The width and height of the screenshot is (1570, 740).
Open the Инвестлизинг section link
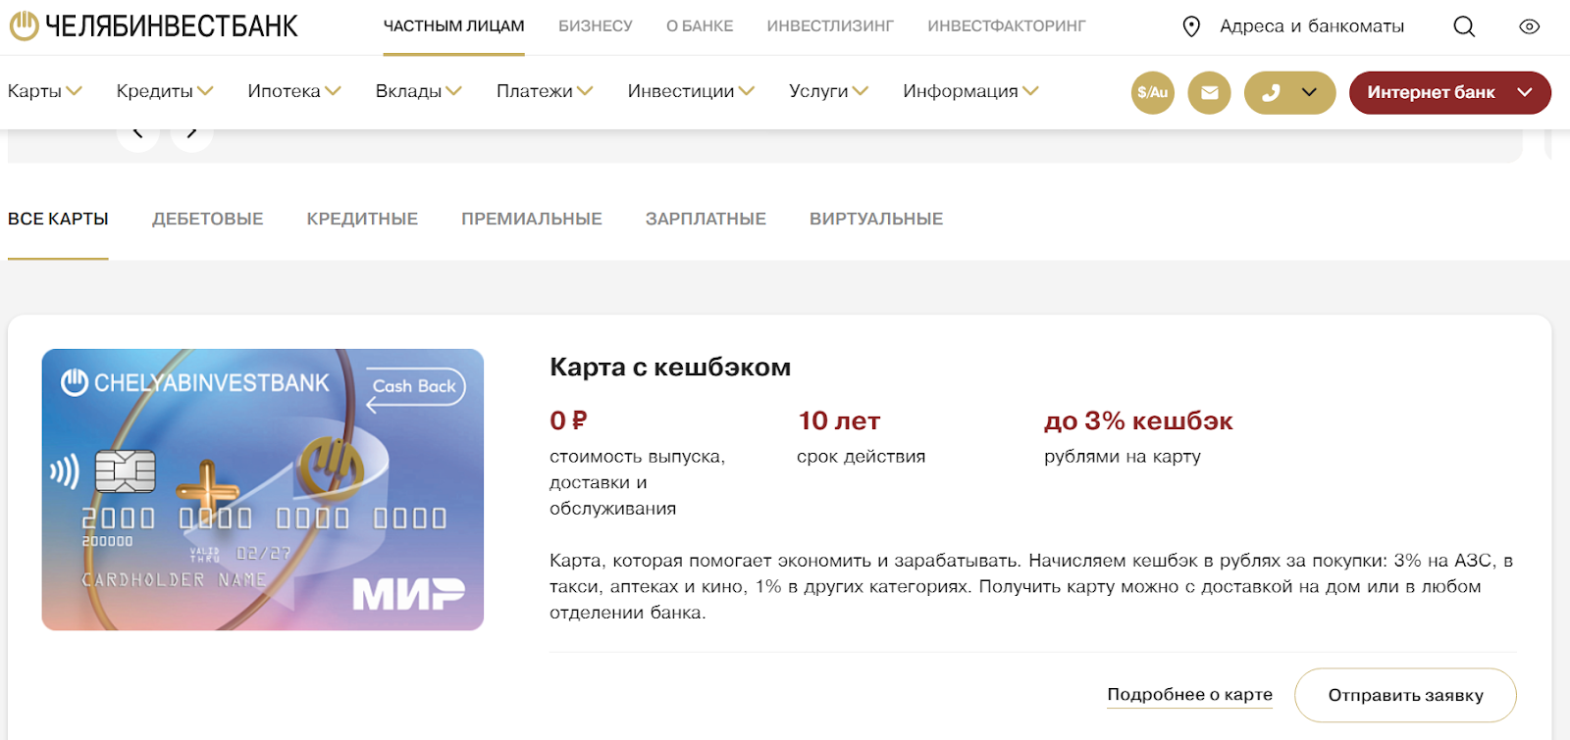830,26
